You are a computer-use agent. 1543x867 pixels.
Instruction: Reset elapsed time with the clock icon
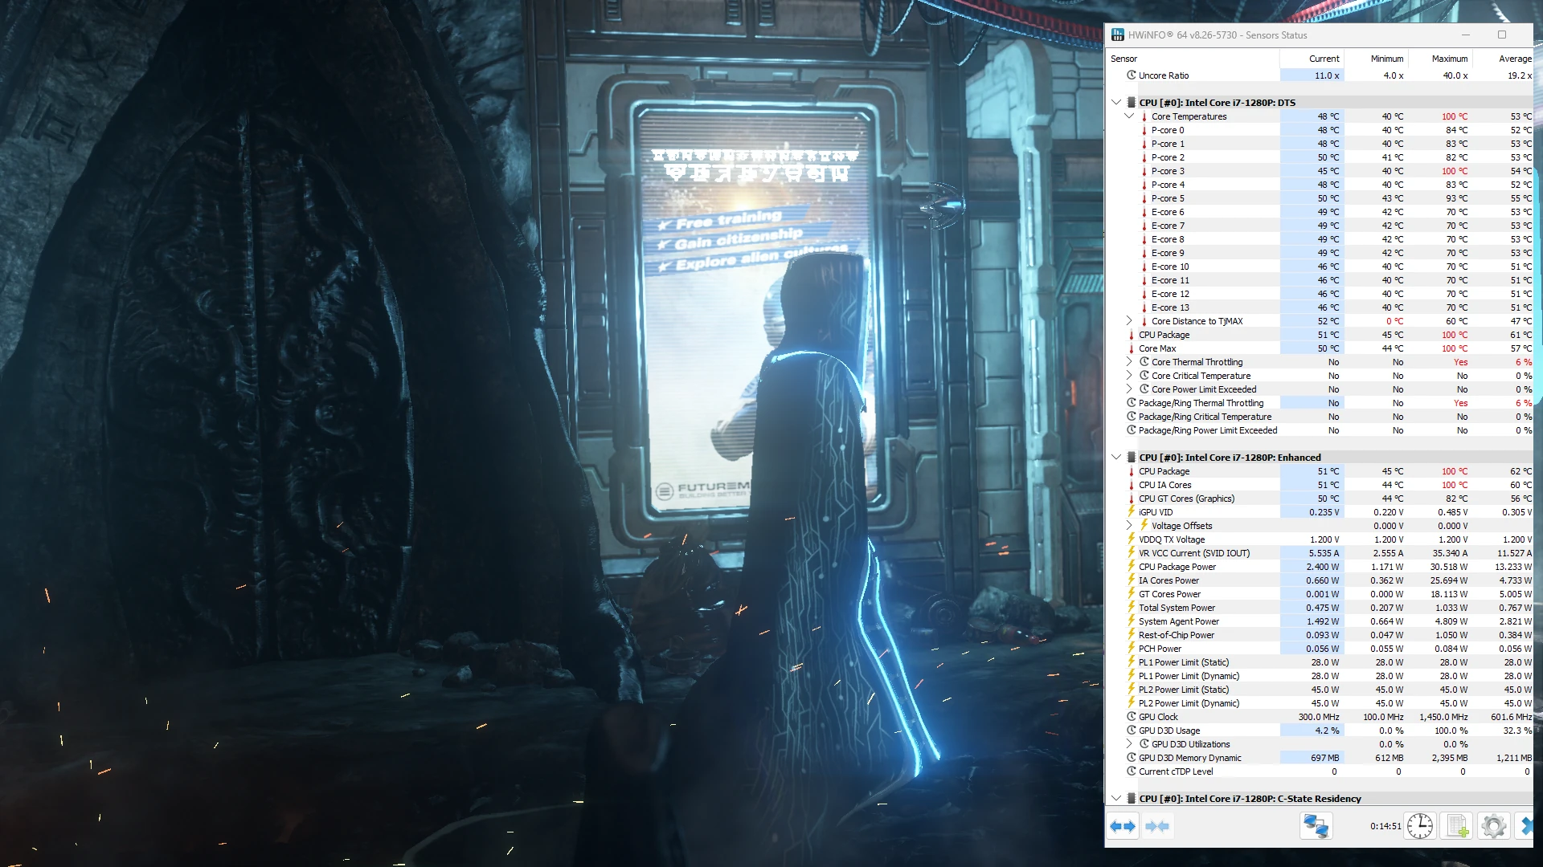point(1420,826)
